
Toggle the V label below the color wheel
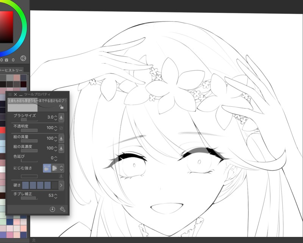pyautogui.click(x=6, y=60)
